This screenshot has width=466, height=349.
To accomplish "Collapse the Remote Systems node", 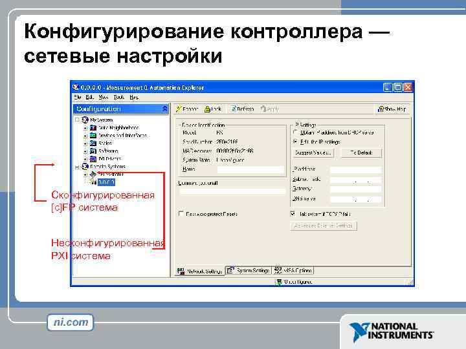I will click(x=77, y=167).
